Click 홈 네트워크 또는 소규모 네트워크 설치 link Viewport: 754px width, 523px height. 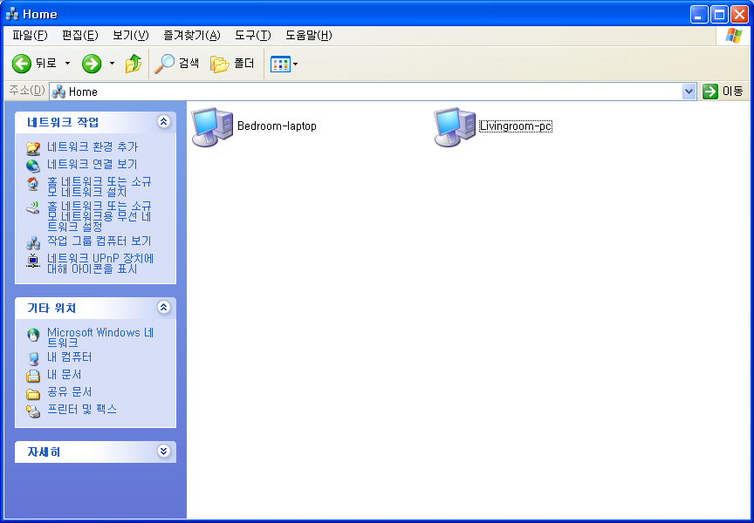tap(99, 187)
